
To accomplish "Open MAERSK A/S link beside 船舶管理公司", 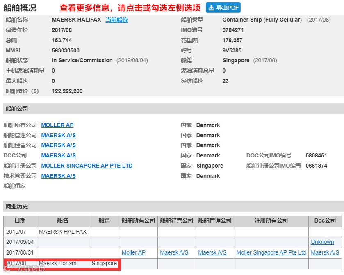I will 58,135.
